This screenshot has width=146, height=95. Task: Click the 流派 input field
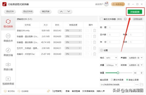point(136,42)
